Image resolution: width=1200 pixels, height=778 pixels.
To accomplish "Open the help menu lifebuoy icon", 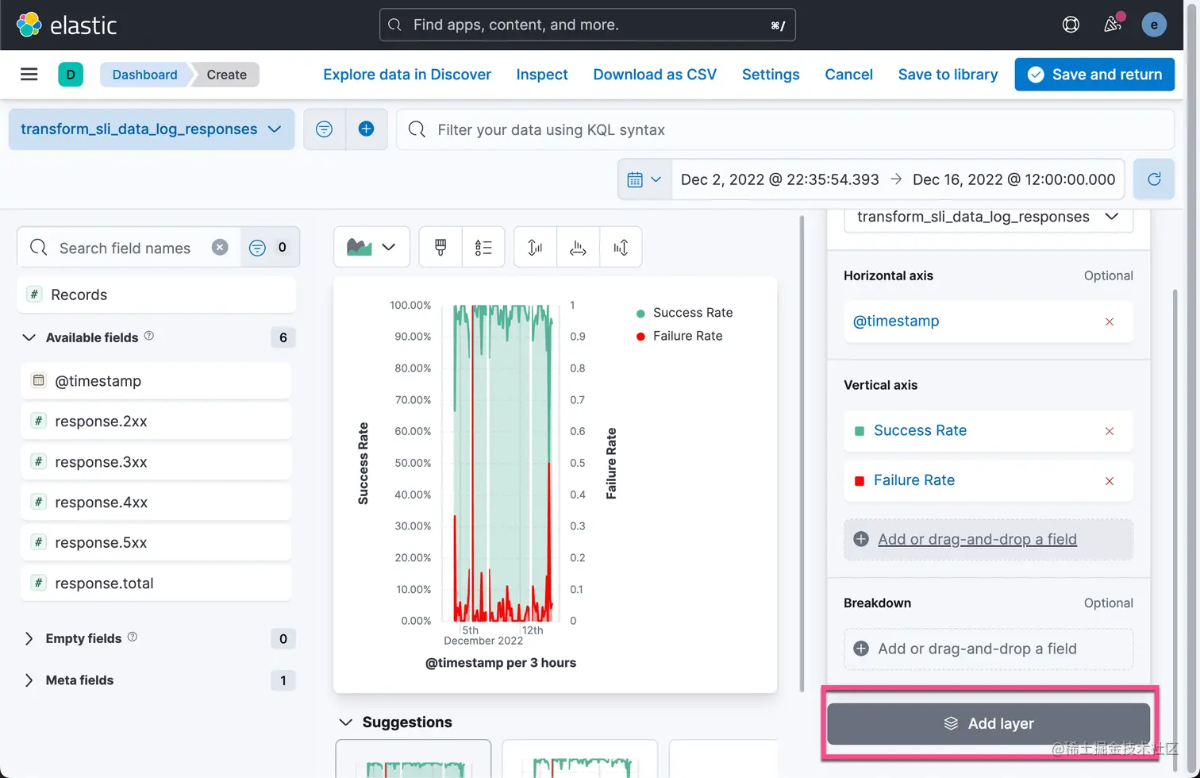I will pyautogui.click(x=1071, y=25).
